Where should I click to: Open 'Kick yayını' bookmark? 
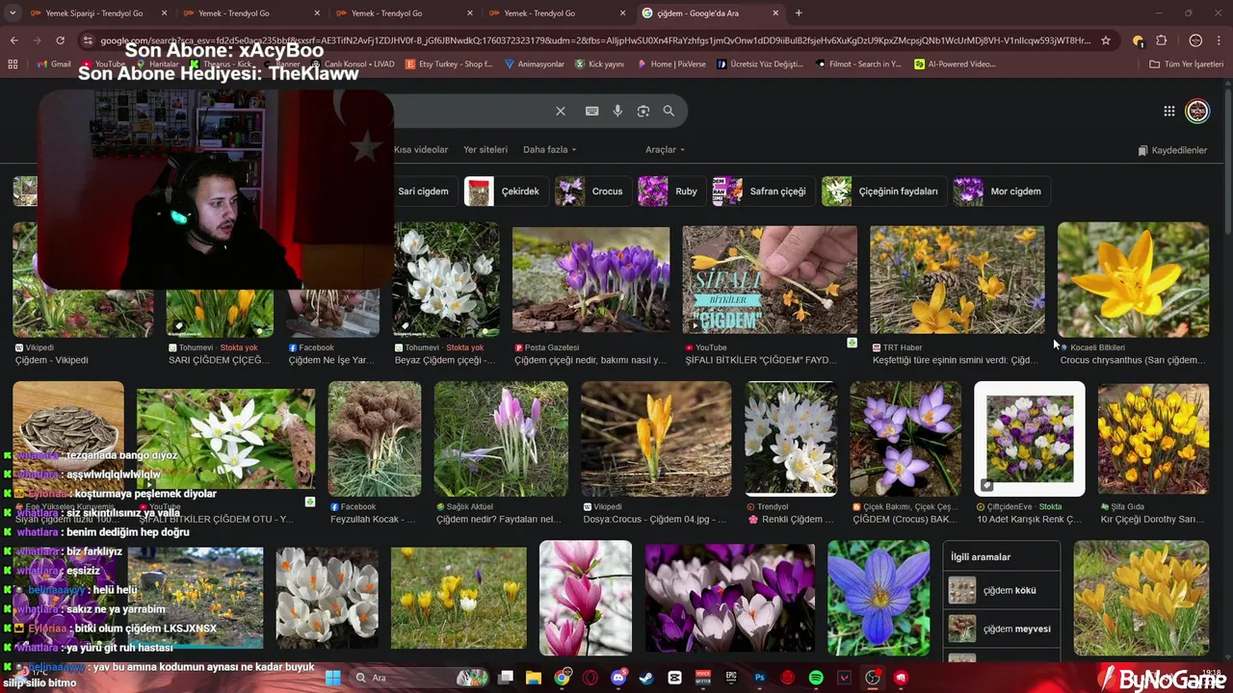click(x=599, y=64)
